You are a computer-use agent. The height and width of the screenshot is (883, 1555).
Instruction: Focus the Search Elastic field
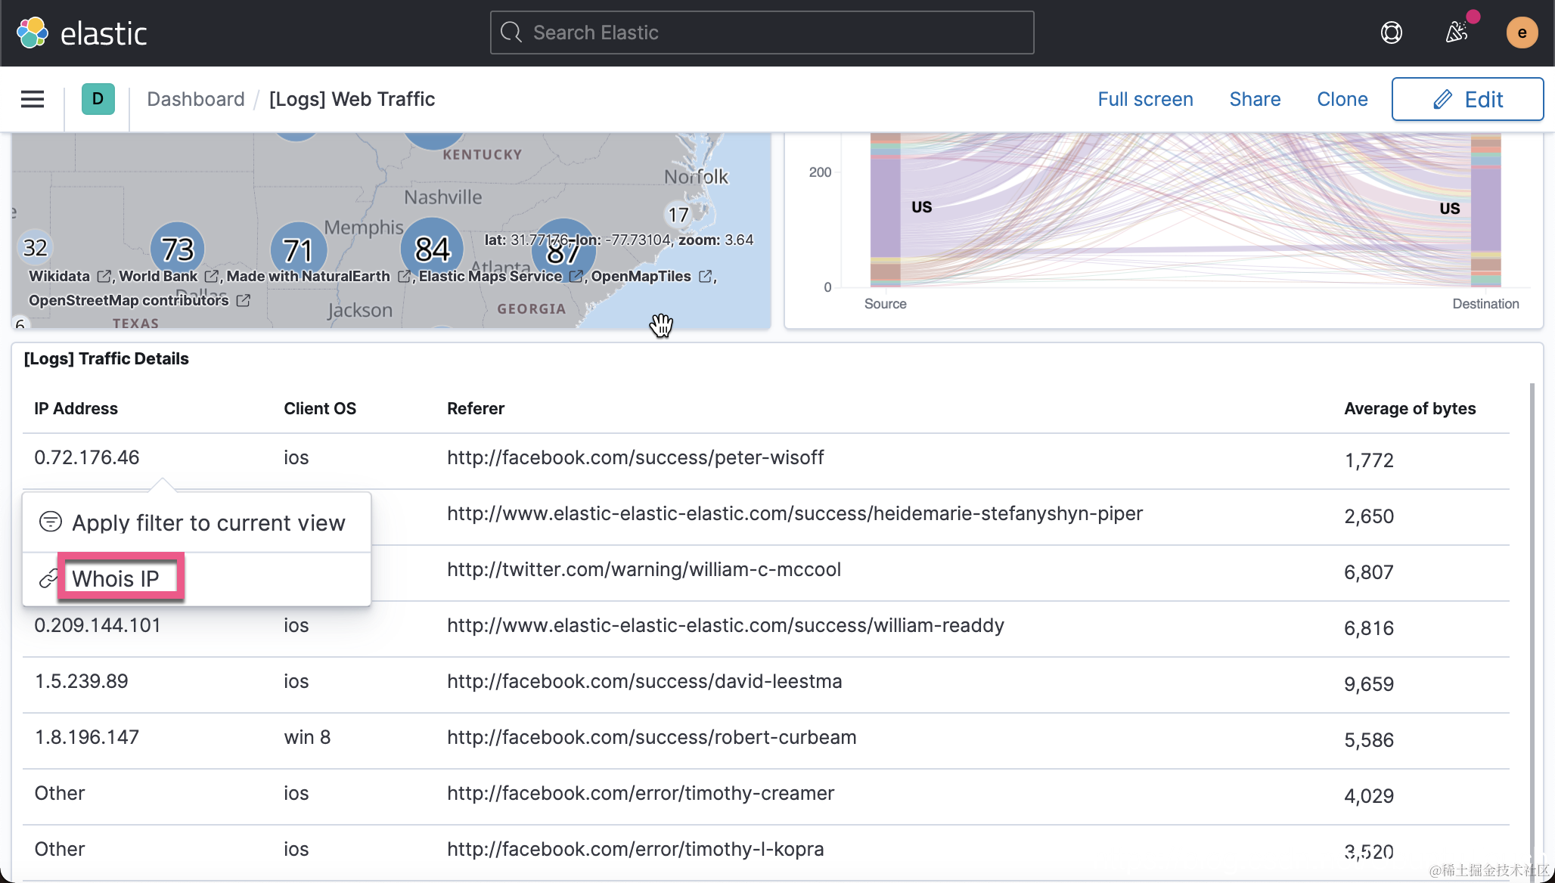(762, 33)
